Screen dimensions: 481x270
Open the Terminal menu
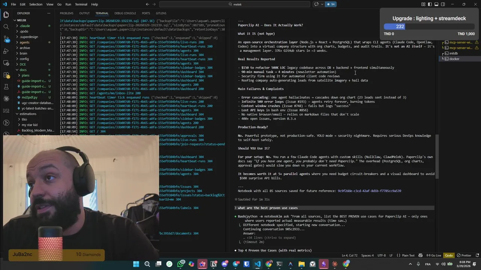coord(81,4)
